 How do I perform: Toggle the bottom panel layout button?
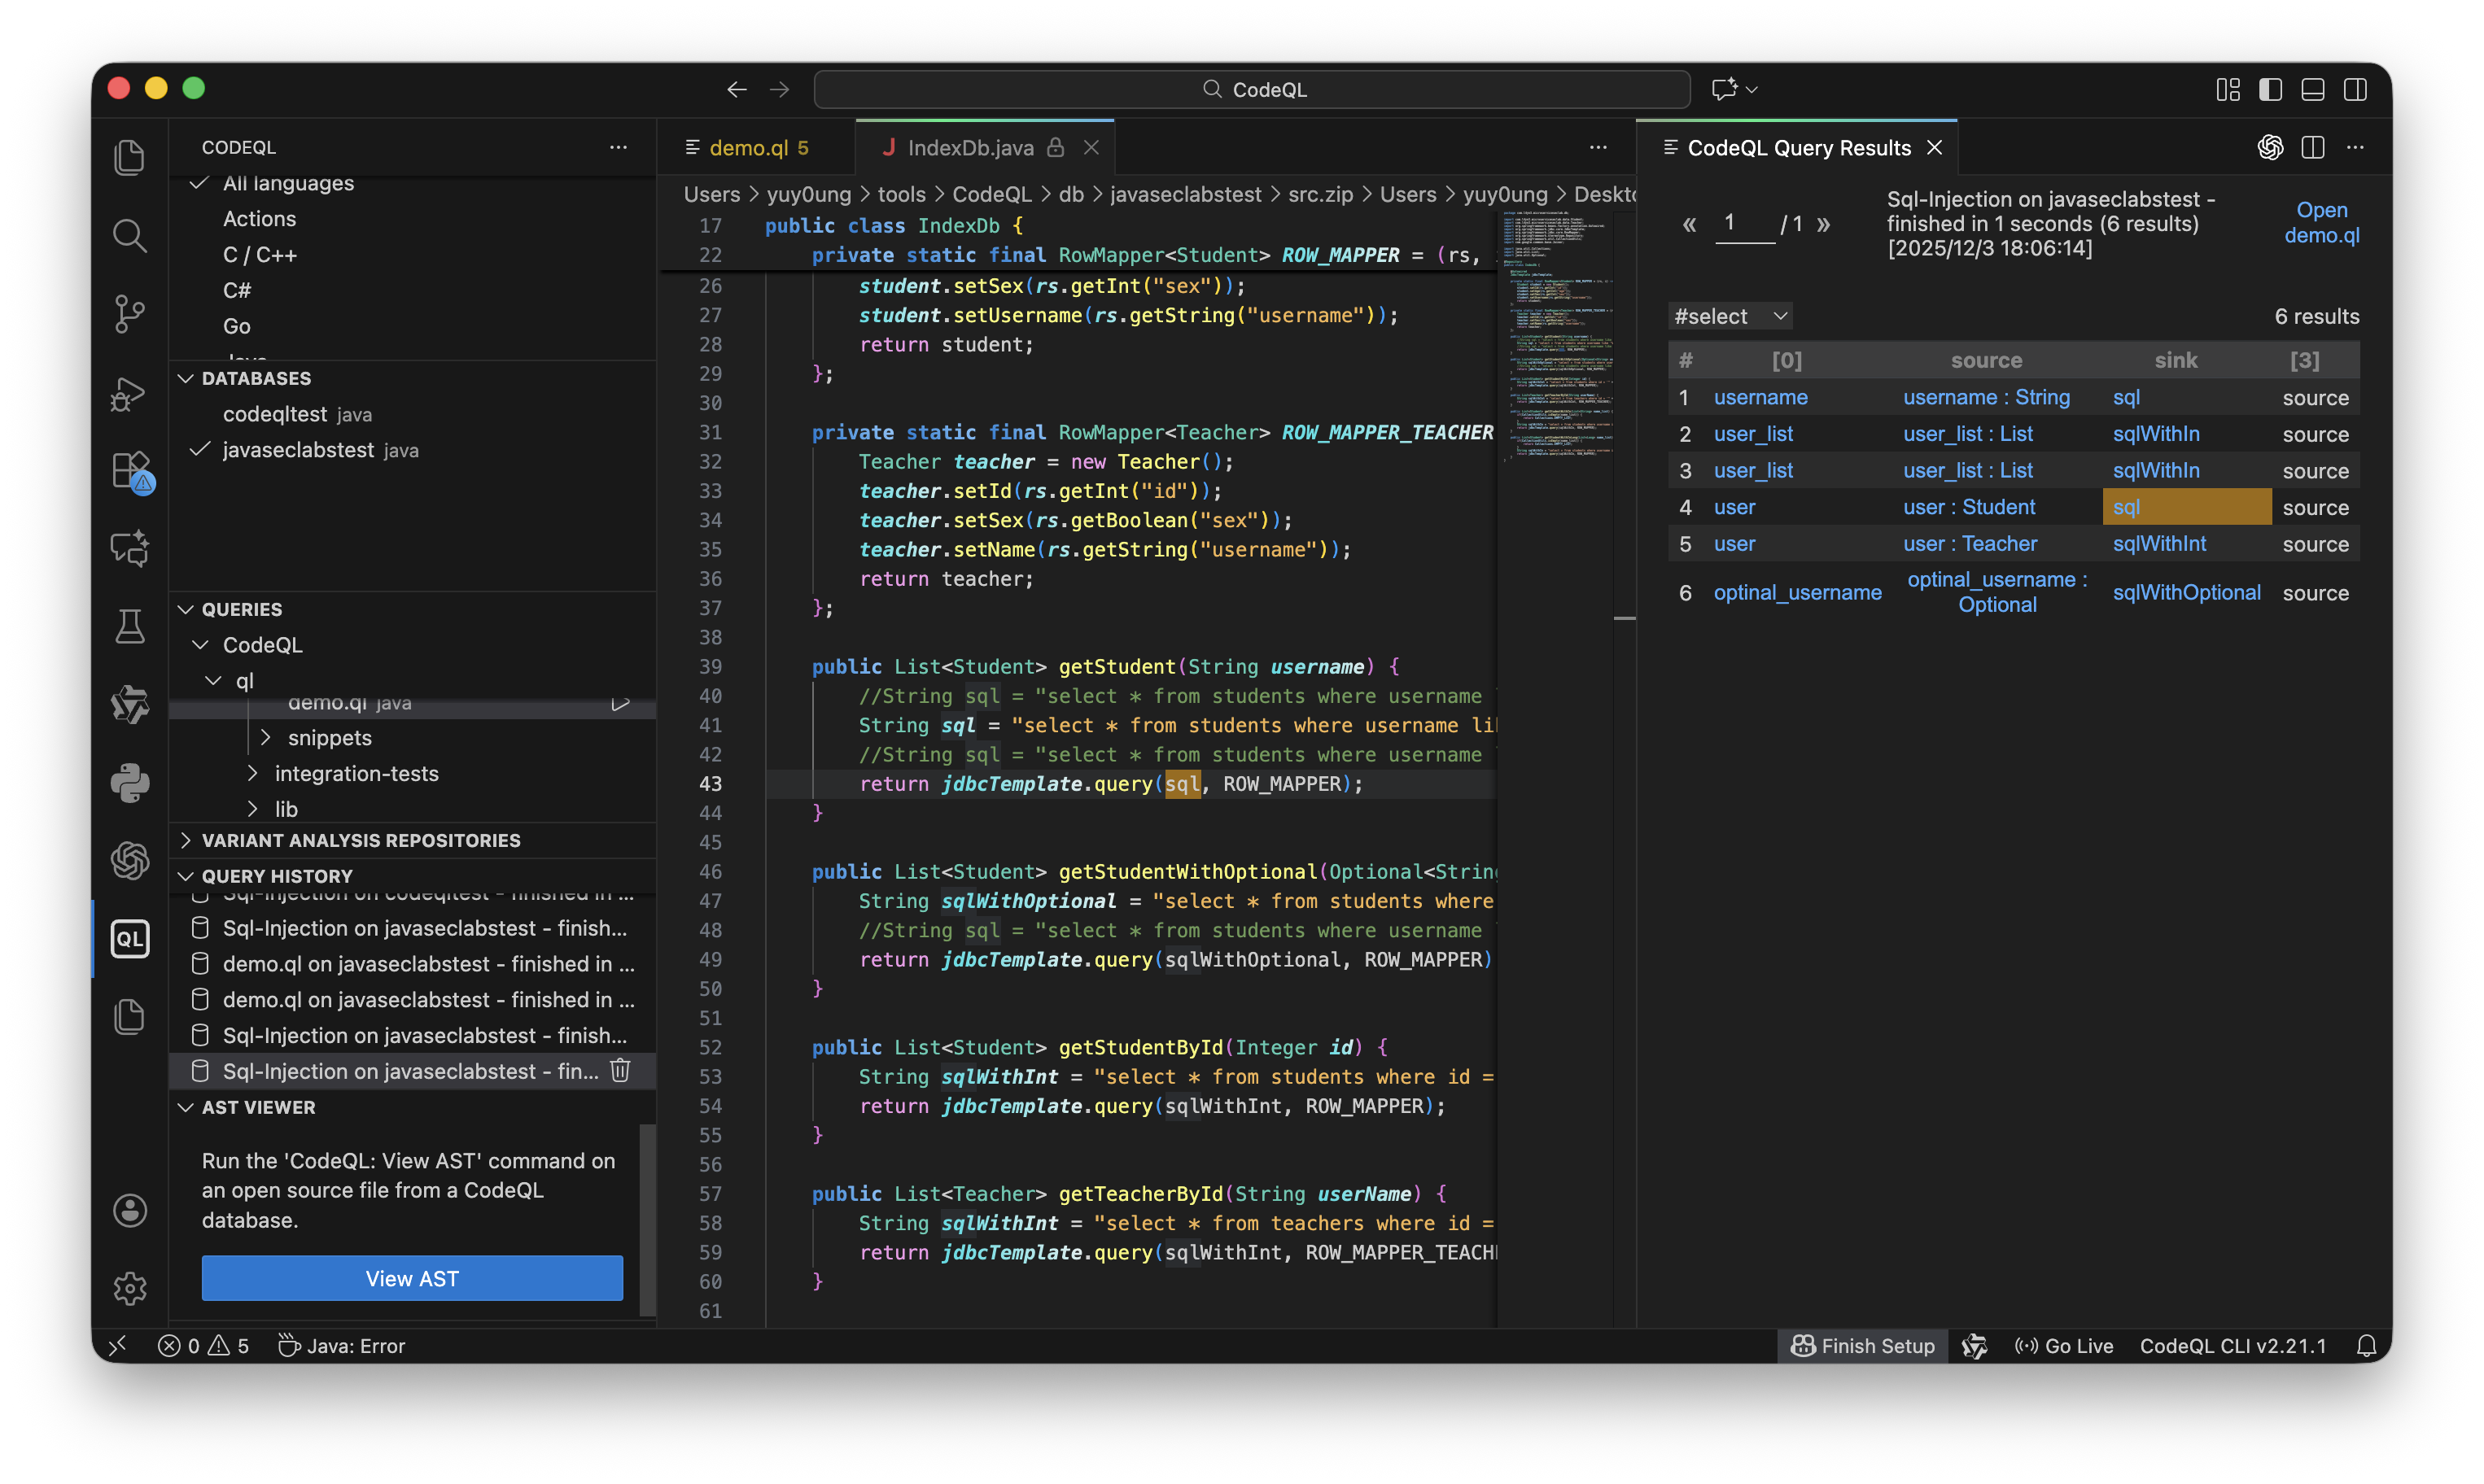2313,89
